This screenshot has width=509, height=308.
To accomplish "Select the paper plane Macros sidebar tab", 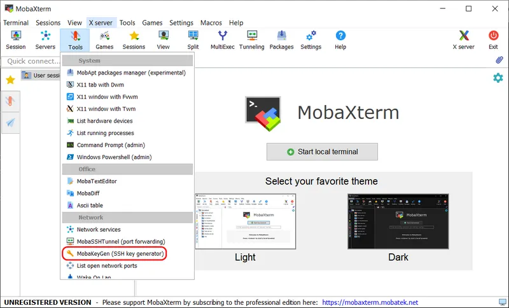I will click(x=10, y=122).
